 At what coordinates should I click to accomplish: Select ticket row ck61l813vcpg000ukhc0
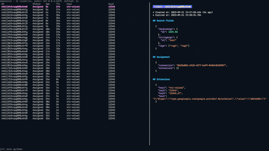[x=58, y=63]
